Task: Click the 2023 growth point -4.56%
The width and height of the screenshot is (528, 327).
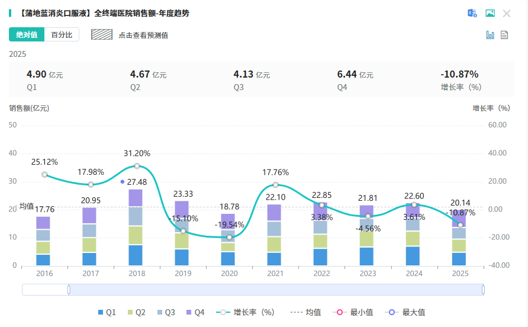Action: tap(368, 216)
